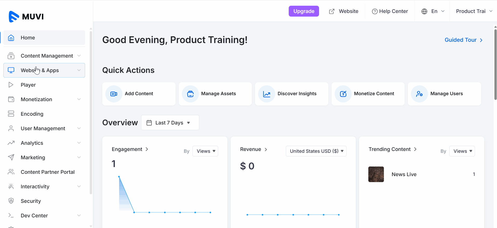Click the Add Content camera icon
Viewport: 497px width, 228px height.
pyautogui.click(x=114, y=94)
